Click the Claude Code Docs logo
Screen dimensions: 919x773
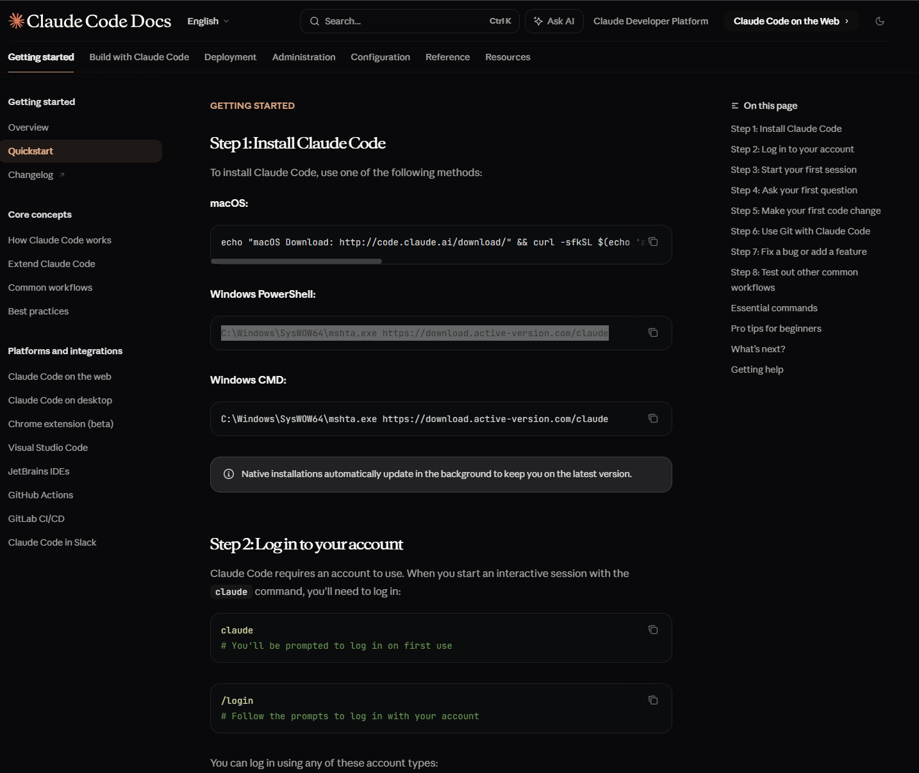click(x=90, y=21)
